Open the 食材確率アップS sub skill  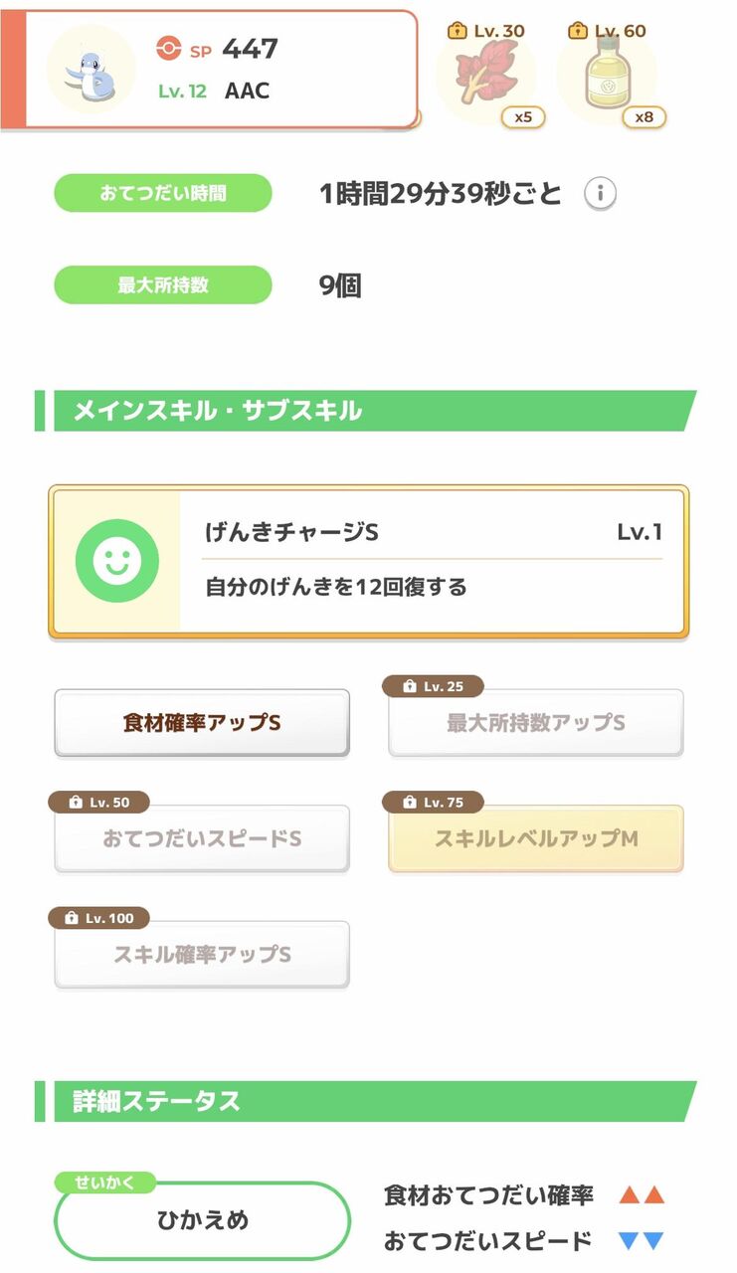tap(202, 723)
